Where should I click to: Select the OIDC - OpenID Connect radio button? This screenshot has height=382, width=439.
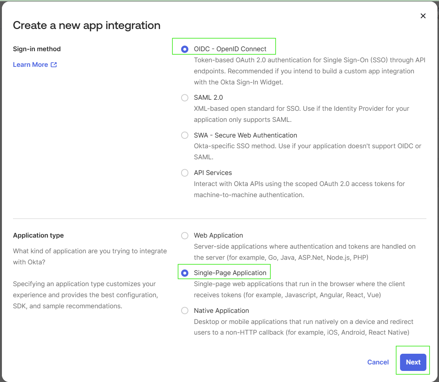coord(185,49)
